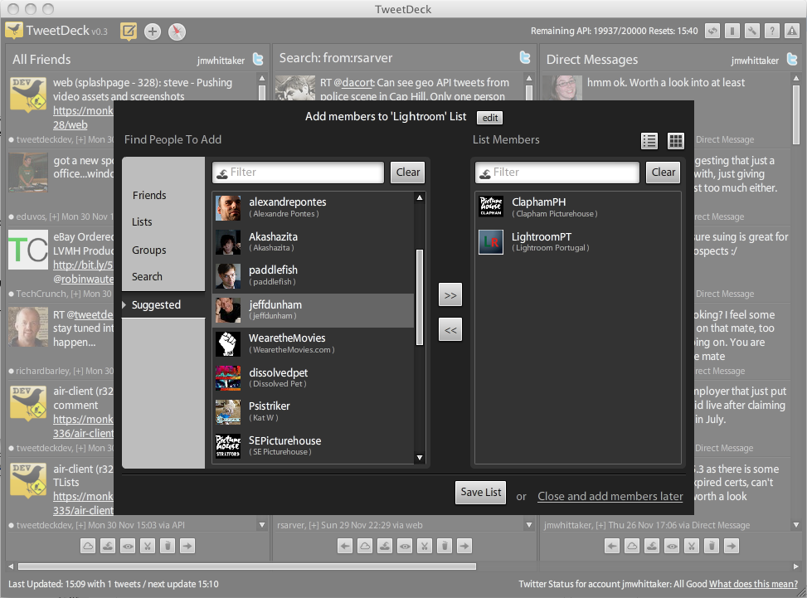Click scissors icon under All Friends column

point(148,546)
